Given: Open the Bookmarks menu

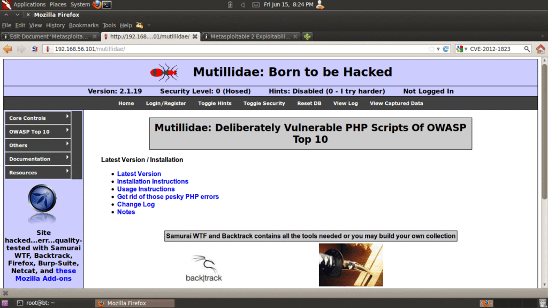Looking at the screenshot, I should tap(83, 25).
